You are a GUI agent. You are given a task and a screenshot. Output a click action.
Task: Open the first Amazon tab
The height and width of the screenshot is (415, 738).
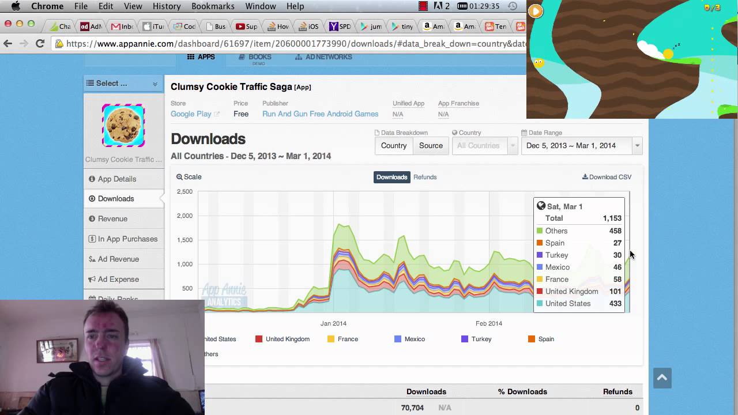tap(434, 26)
